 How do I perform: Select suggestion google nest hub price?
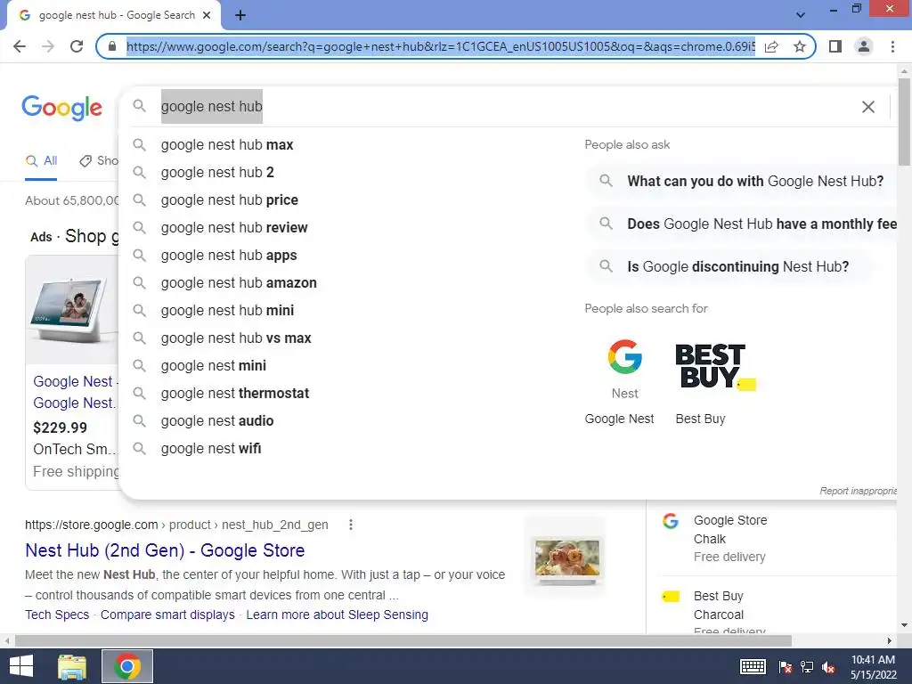pos(229,200)
